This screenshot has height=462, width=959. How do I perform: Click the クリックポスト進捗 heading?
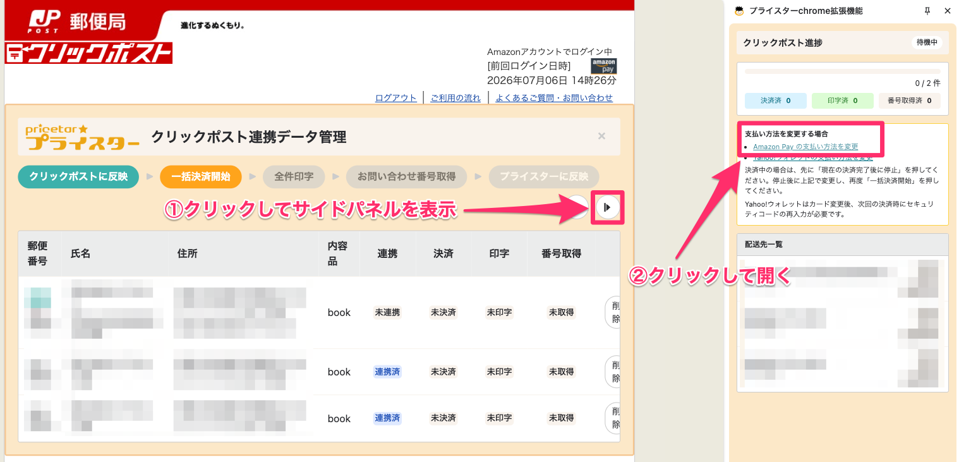[x=782, y=43]
